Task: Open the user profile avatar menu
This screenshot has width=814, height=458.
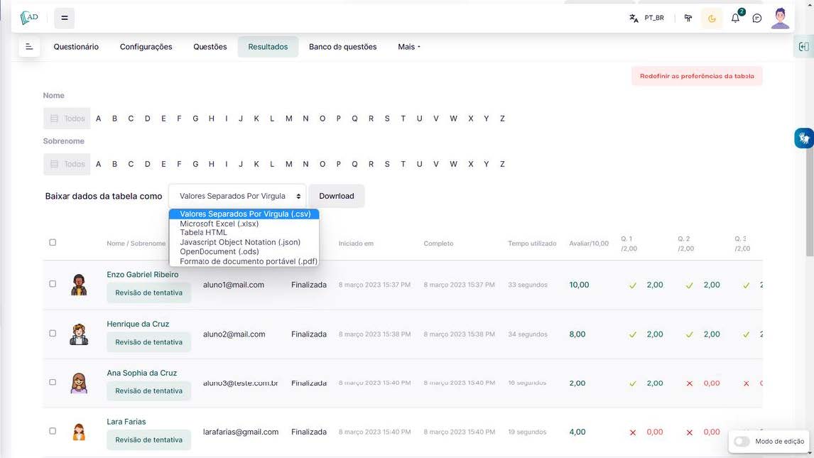Action: pos(780,18)
